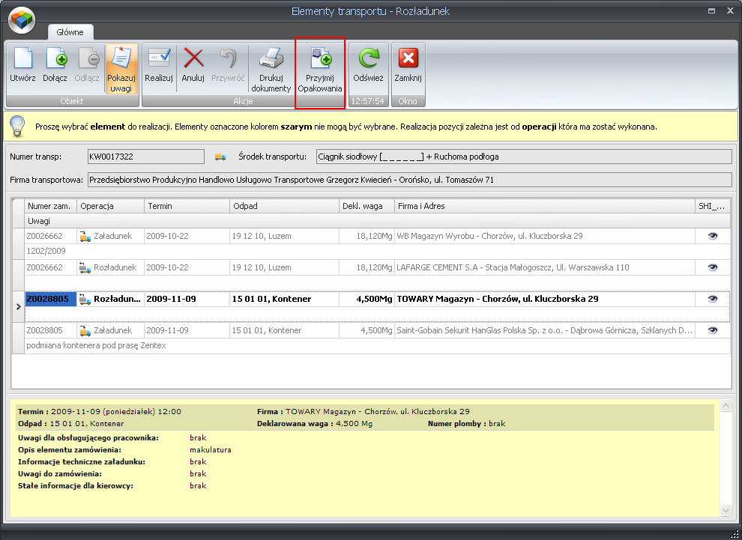This screenshot has height=540, width=742.
Task: Click the Firma transportowa field
Action: point(410,180)
